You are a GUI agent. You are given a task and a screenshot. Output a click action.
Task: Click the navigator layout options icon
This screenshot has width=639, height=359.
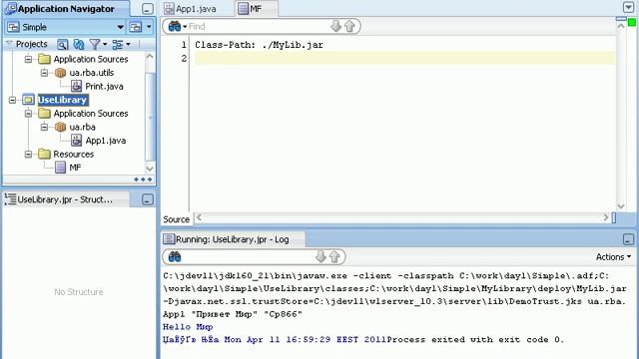pyautogui.click(x=118, y=44)
